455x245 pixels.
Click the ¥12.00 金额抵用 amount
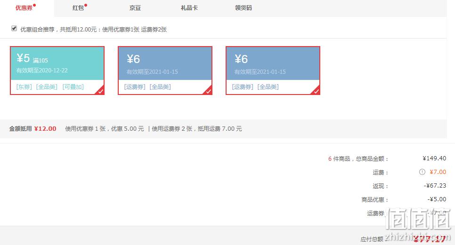coord(45,129)
